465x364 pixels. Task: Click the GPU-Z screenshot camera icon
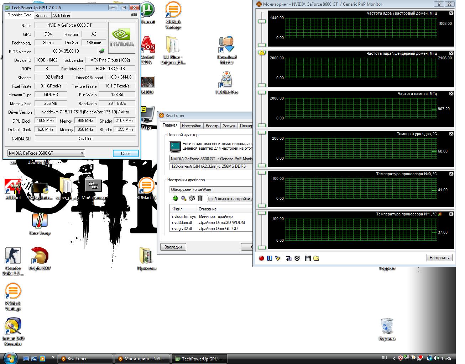point(134,15)
